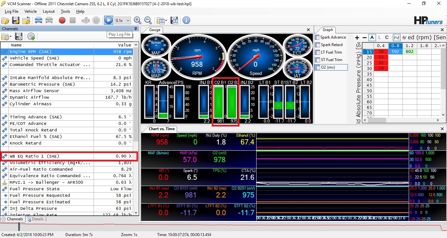Open the layout folder dropdown icon

click(x=162, y=20)
